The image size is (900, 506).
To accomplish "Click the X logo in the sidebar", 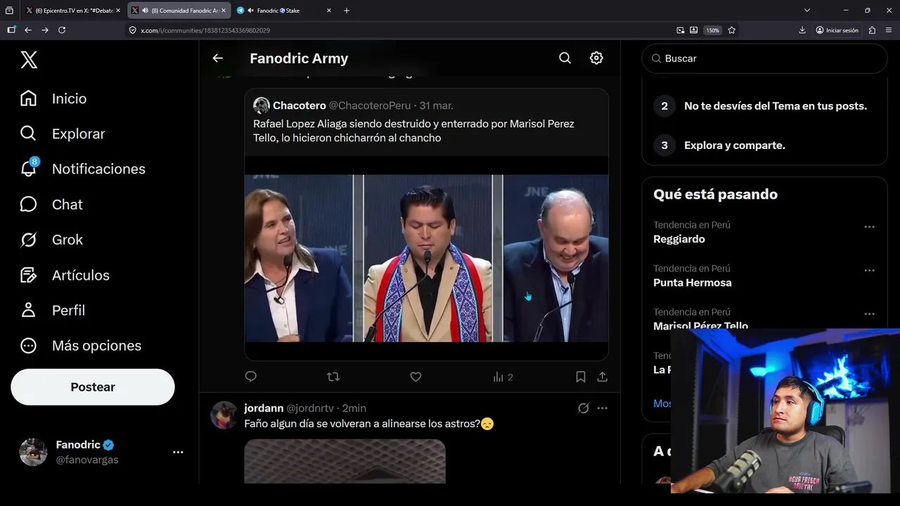I will tap(29, 60).
